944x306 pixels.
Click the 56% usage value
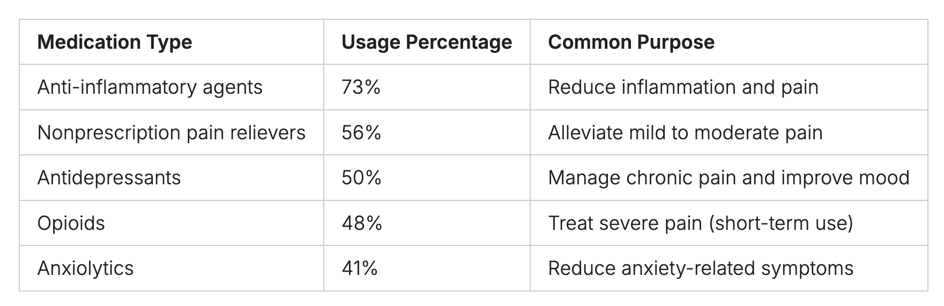361,133
